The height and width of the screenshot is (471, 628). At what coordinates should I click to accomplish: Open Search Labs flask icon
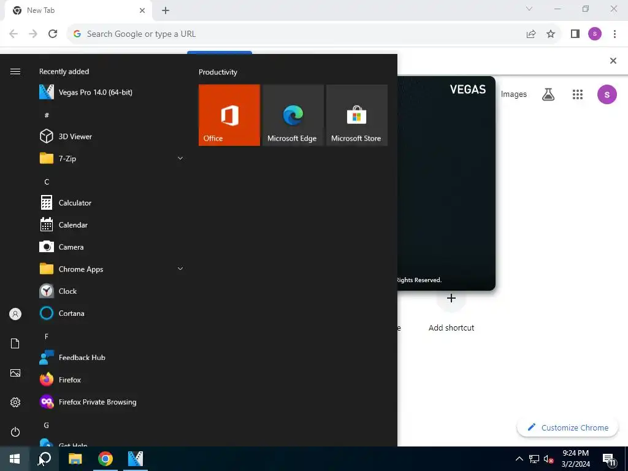pos(548,94)
